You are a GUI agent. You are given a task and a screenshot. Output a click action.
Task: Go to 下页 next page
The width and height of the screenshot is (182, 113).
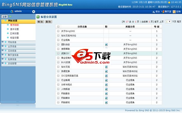tap(174, 22)
